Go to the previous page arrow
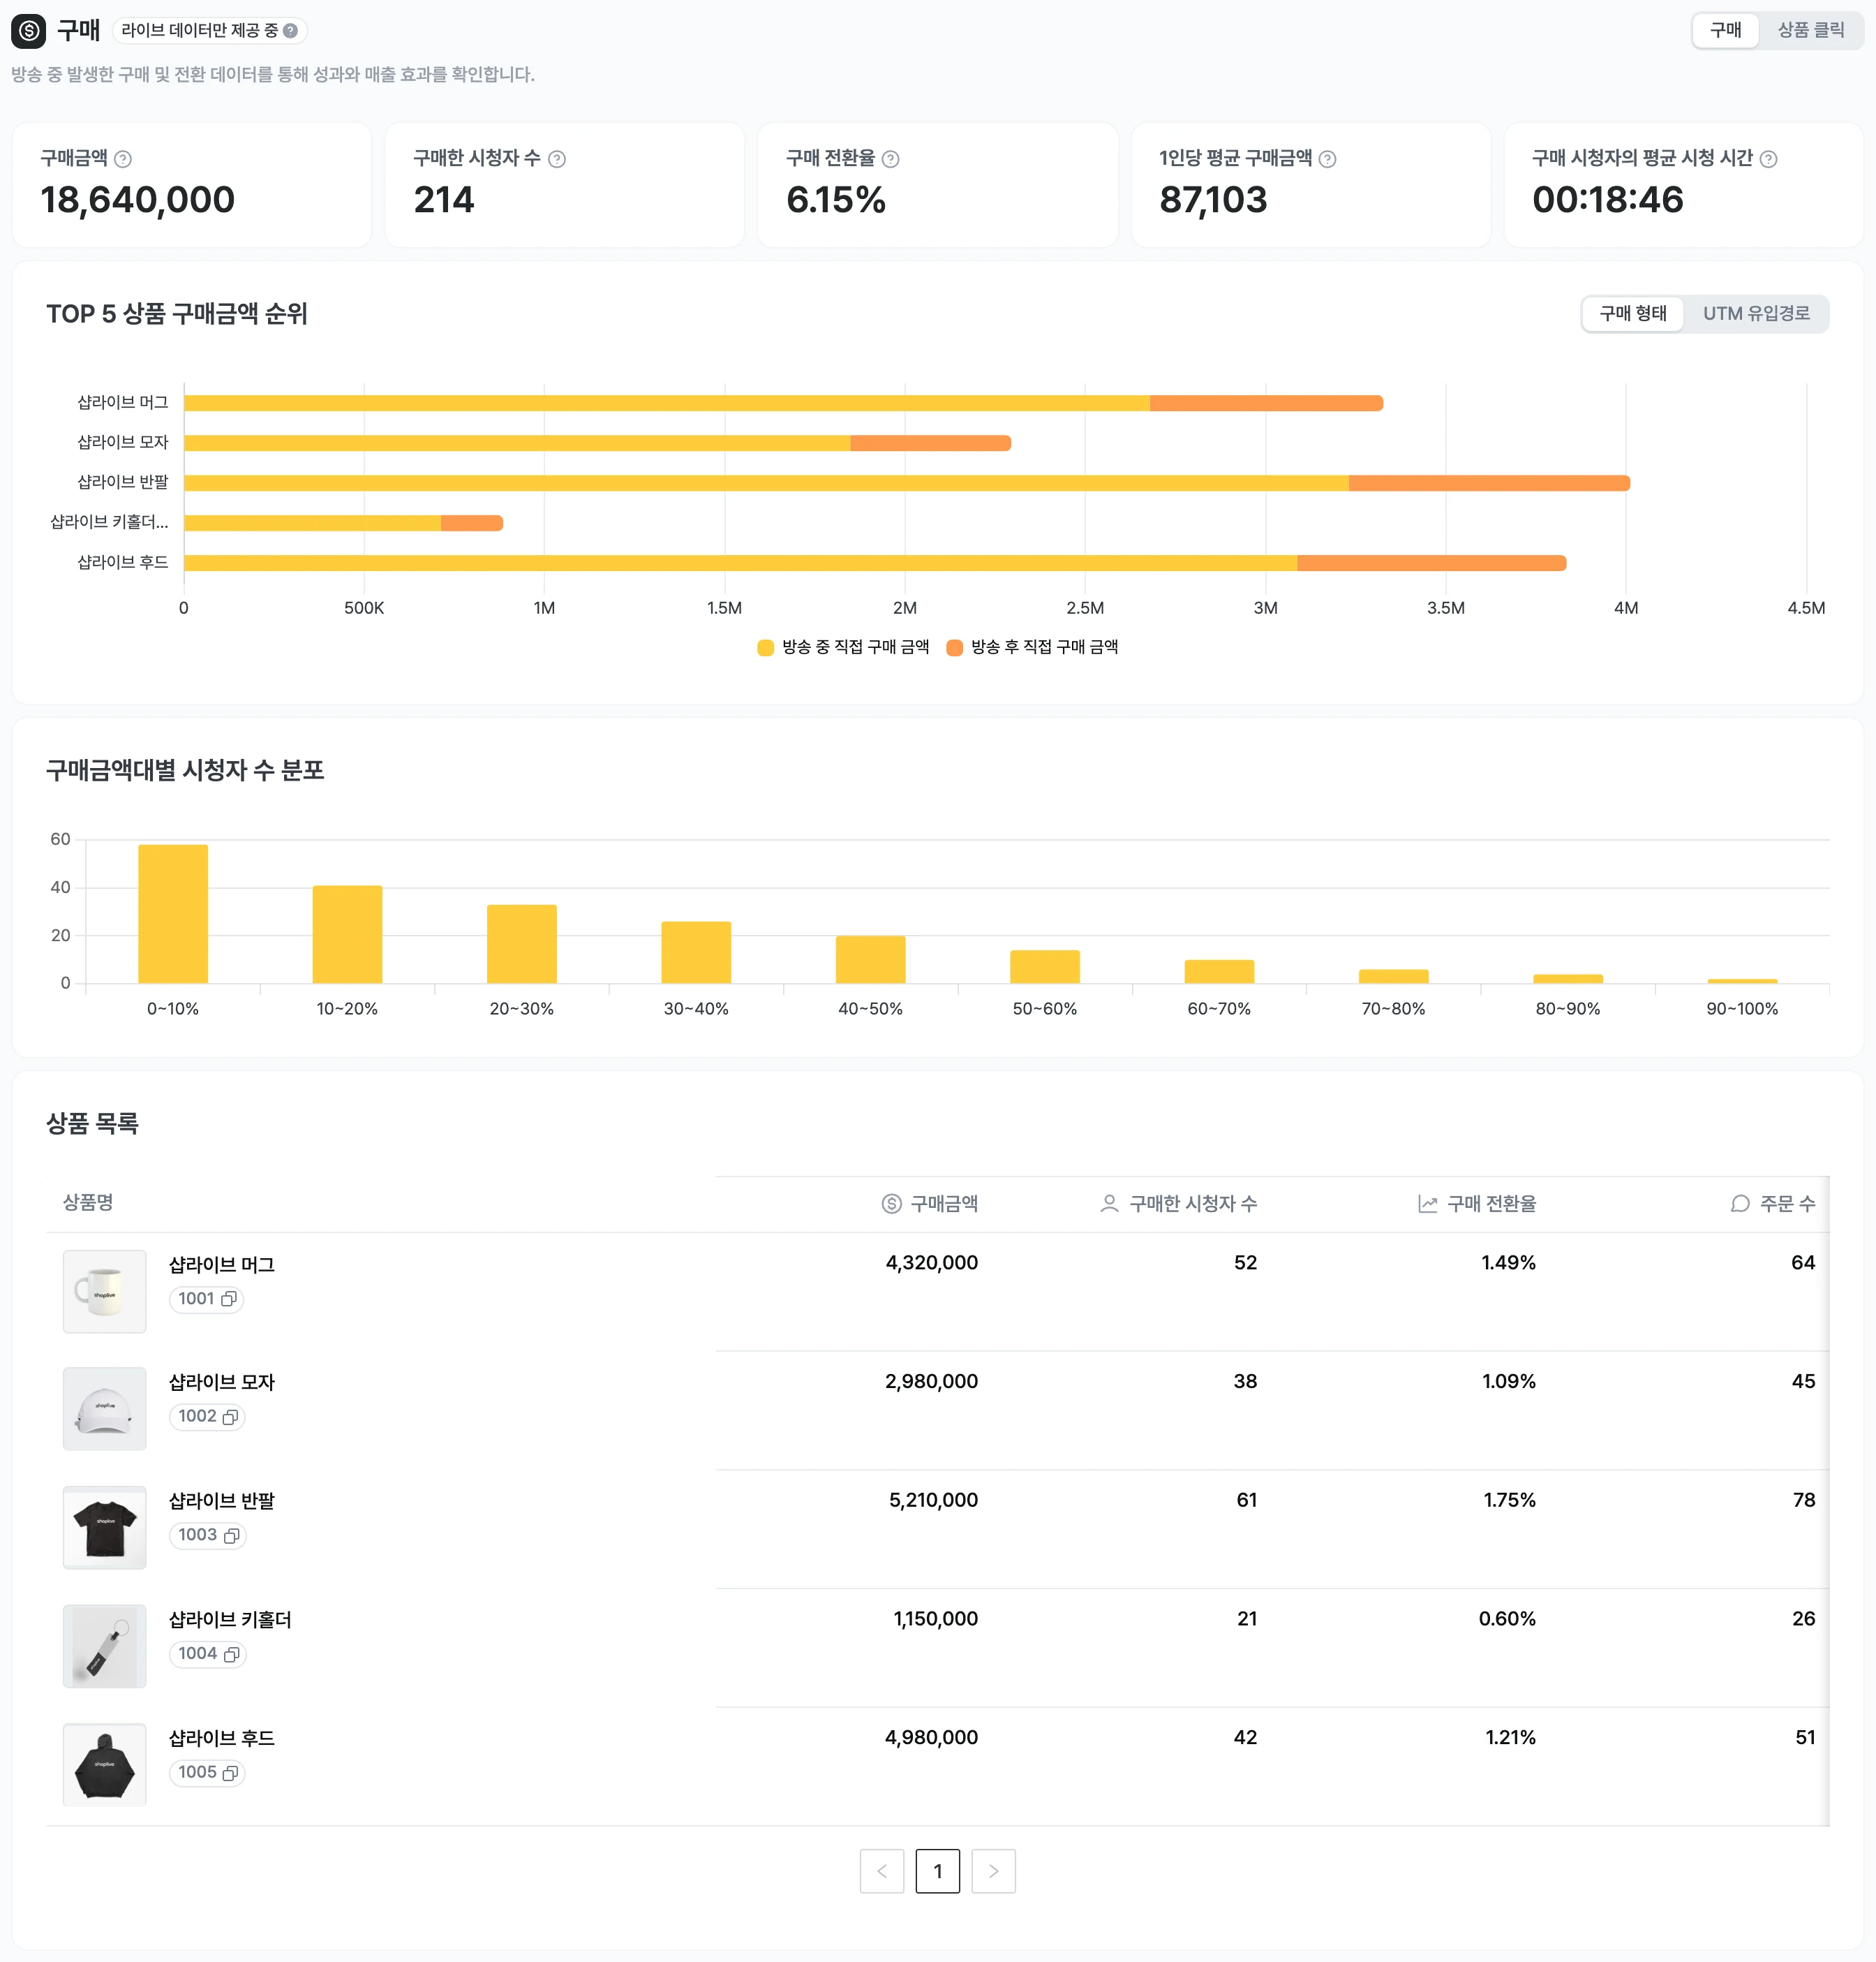Image resolution: width=1876 pixels, height=1962 pixels. coord(882,1871)
